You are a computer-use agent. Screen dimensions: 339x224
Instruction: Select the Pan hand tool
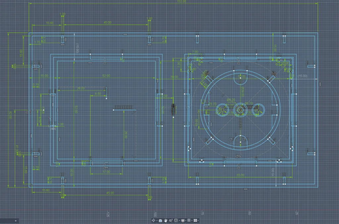166,220
